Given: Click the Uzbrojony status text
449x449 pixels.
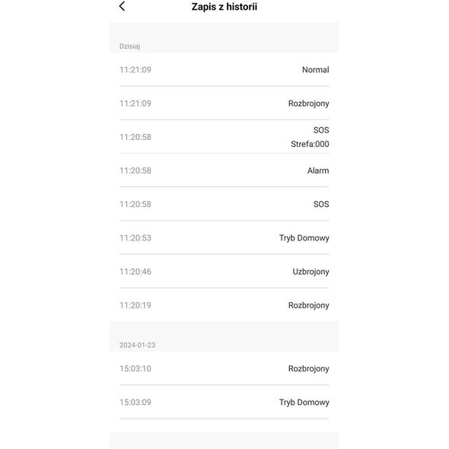Looking at the screenshot, I should coord(310,272).
